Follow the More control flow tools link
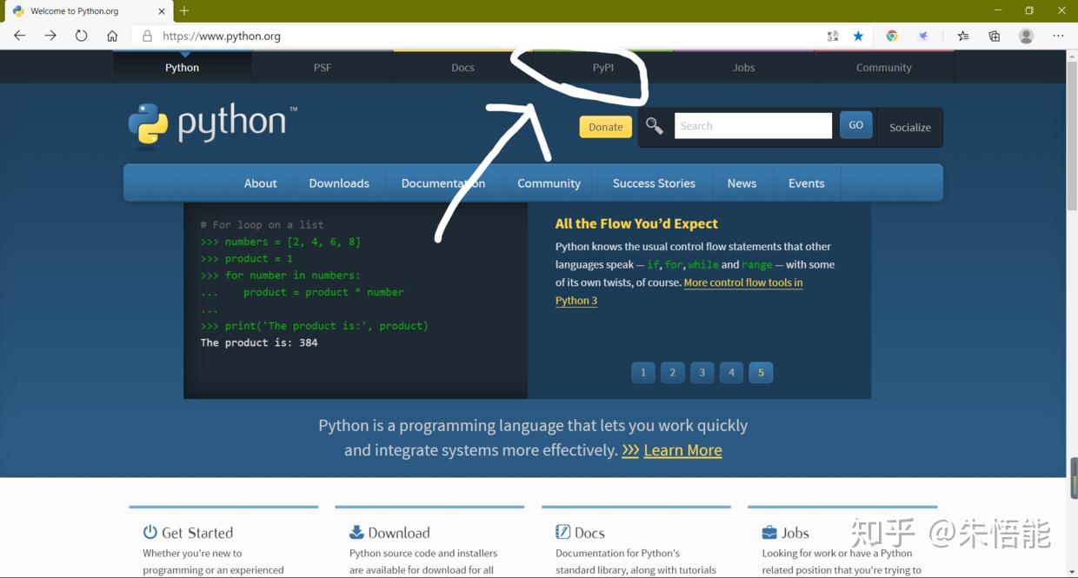Viewport: 1078px width, 578px height. click(743, 282)
